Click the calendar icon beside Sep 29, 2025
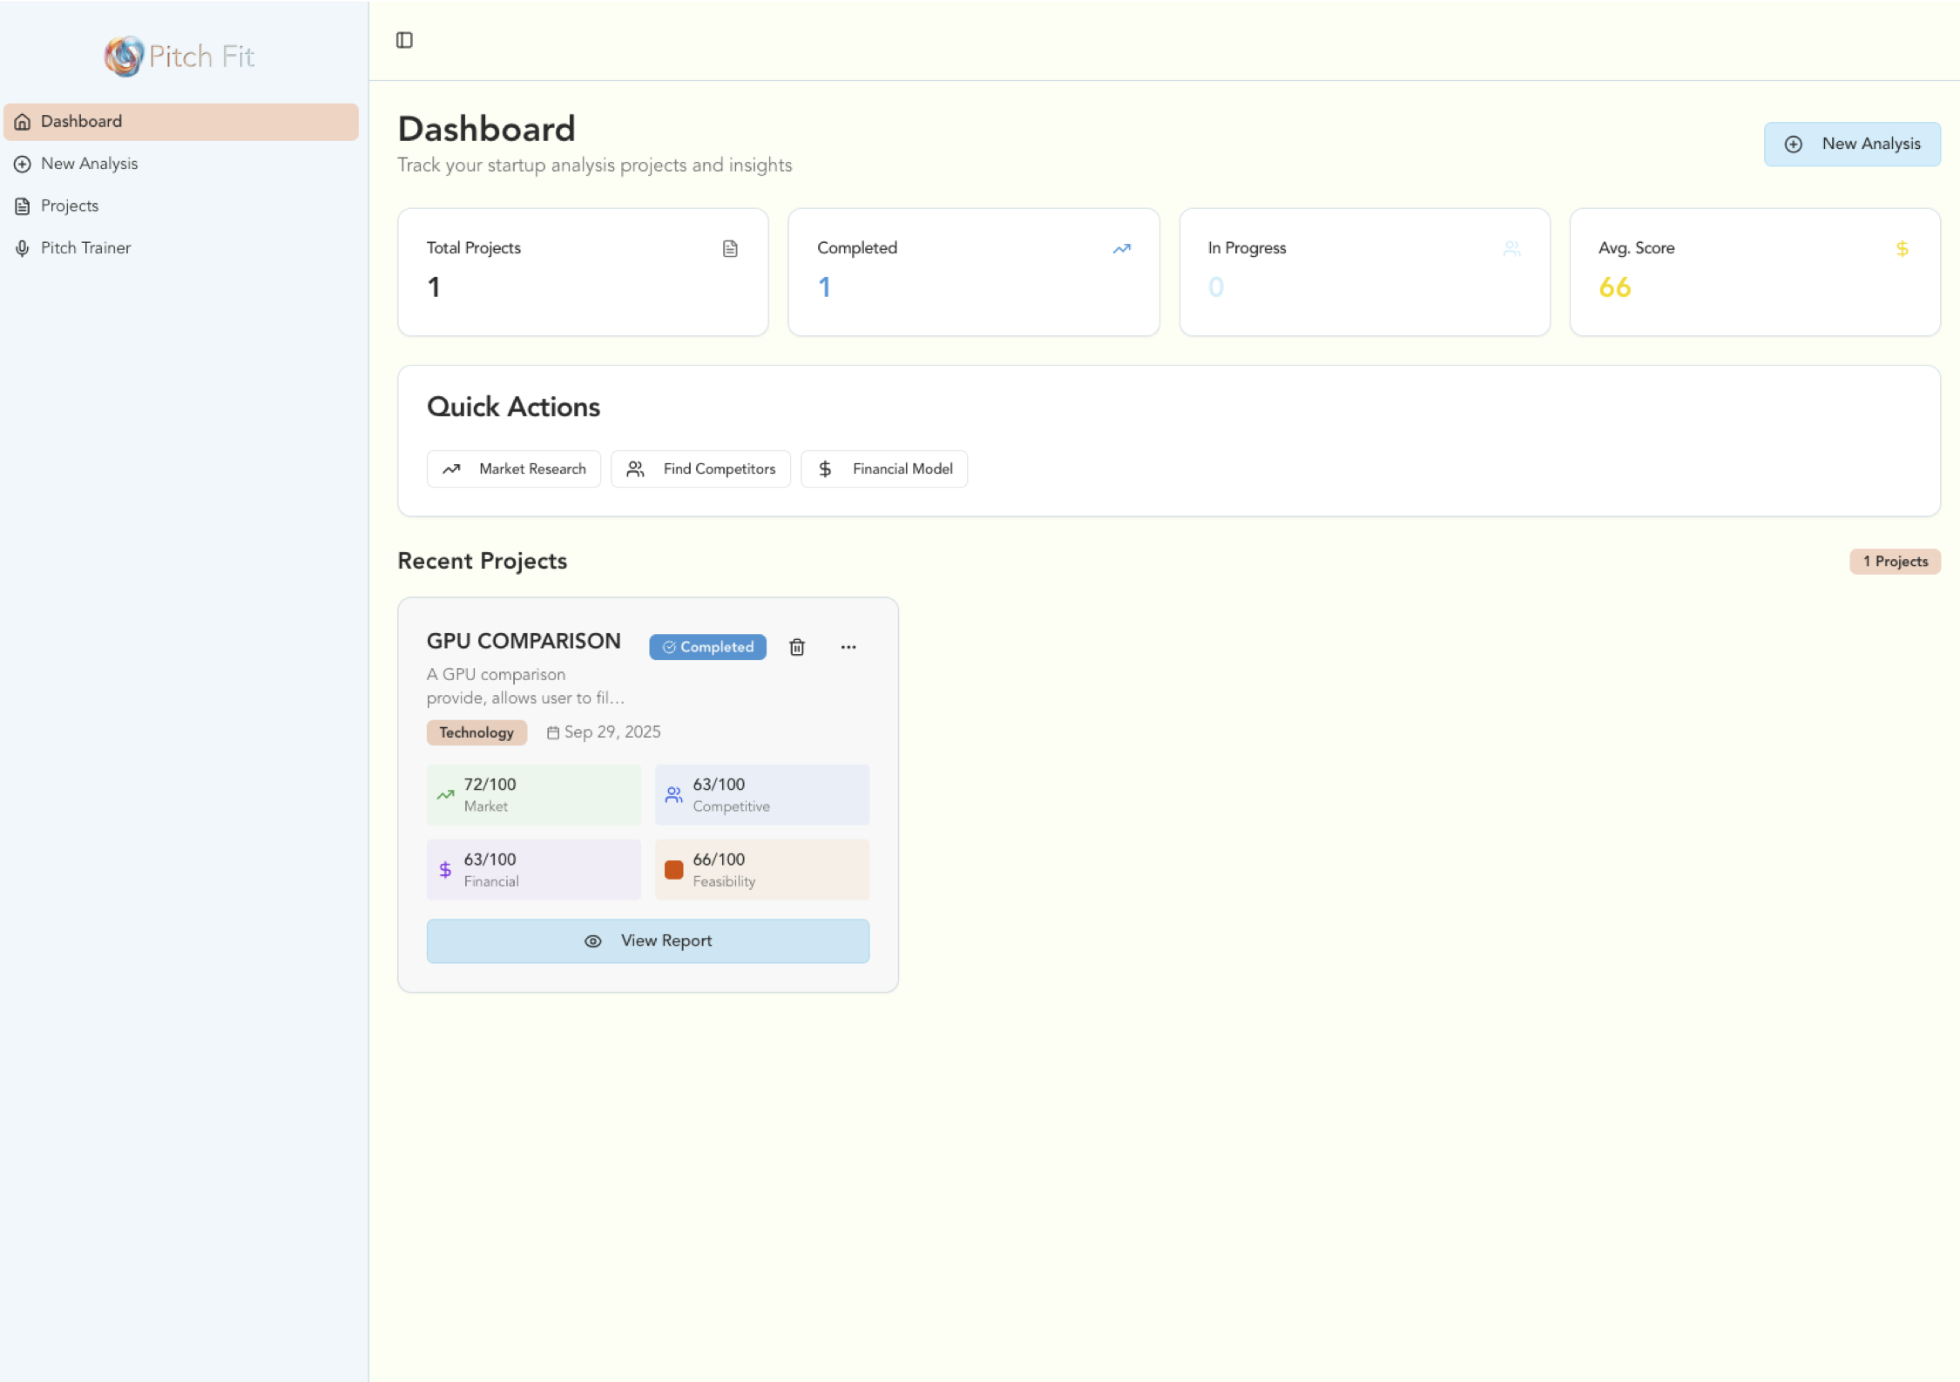This screenshot has height=1382, width=1960. [x=551, y=732]
